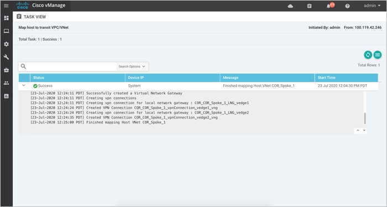Open the Configuration gear sidebar icon
Viewport: 387px width, 207px height.
7,44
